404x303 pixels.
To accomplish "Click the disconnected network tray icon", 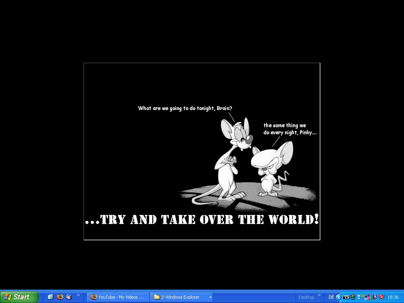I will click(368, 297).
